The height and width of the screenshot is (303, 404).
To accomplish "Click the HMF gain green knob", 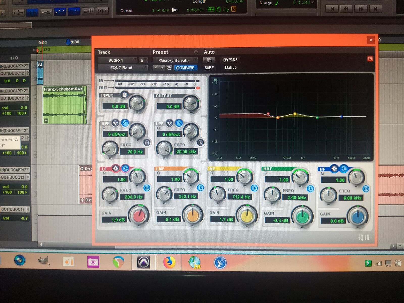I will pos(302,216).
